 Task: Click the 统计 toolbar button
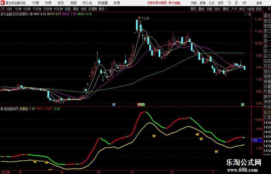pyautogui.click(x=217, y=9)
